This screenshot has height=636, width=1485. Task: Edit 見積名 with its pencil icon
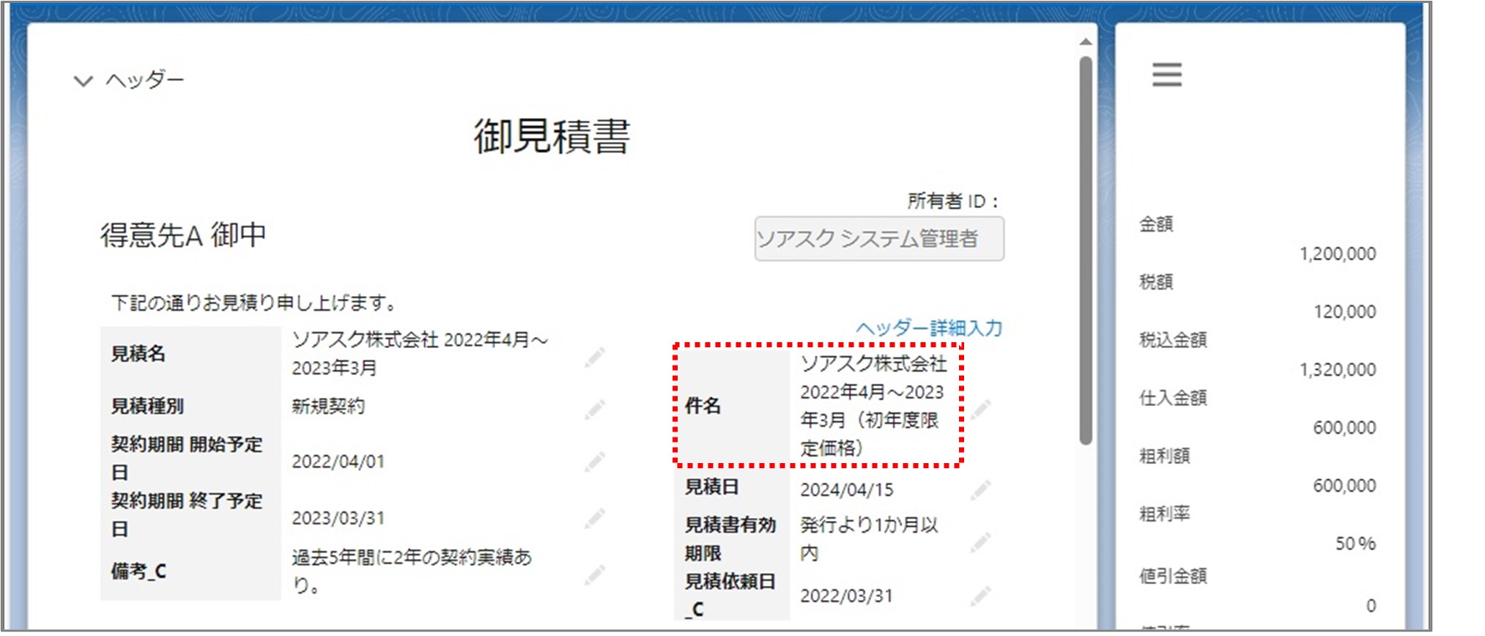point(594,357)
